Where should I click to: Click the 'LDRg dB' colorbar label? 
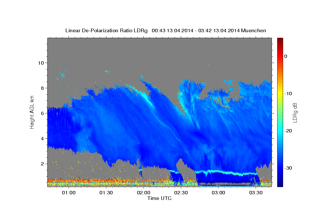click(295, 113)
